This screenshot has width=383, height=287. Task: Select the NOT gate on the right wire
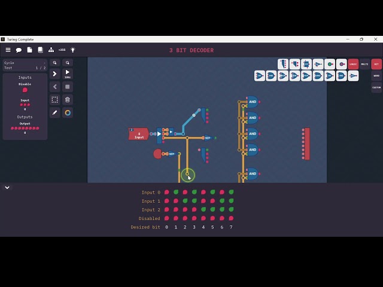[x=209, y=138]
